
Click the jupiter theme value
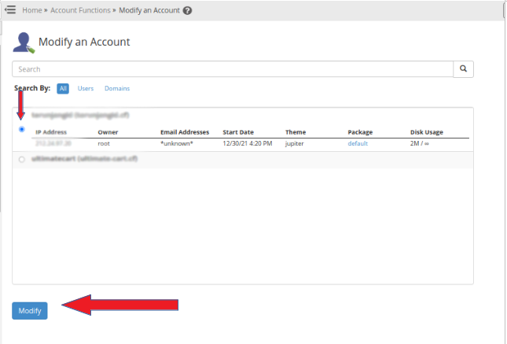point(294,143)
